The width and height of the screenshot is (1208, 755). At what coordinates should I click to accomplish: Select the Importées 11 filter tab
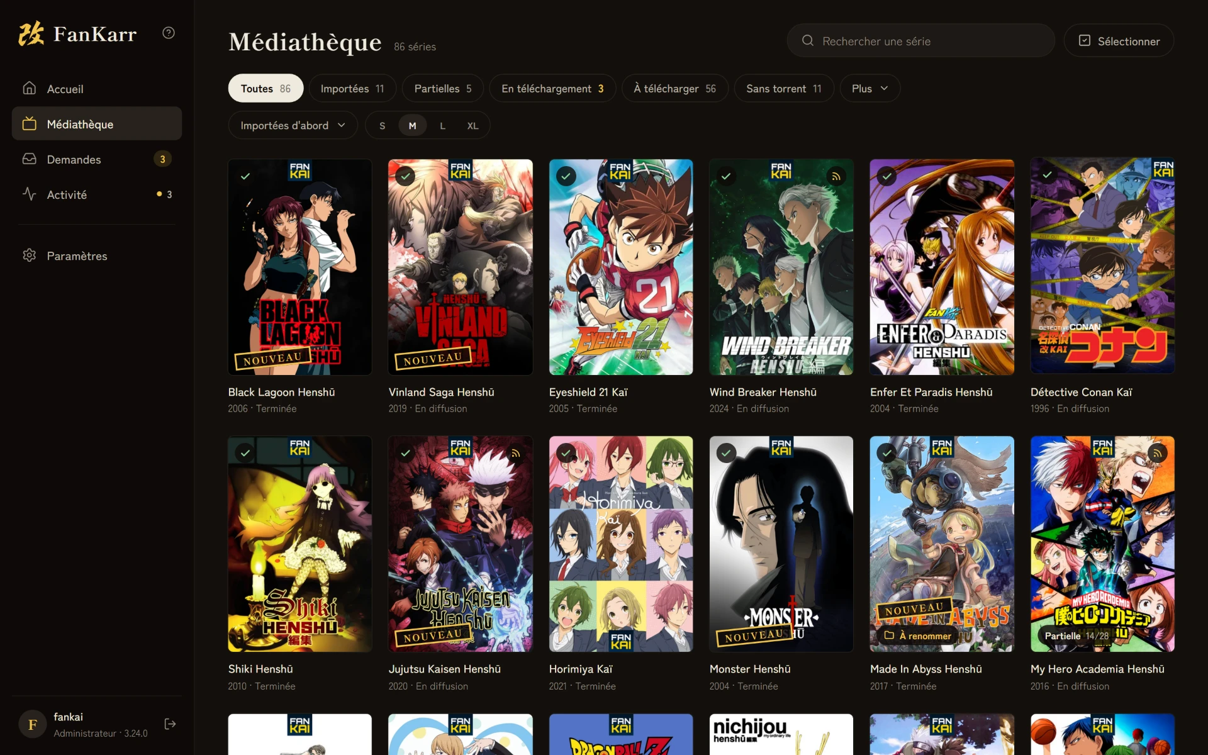point(352,88)
